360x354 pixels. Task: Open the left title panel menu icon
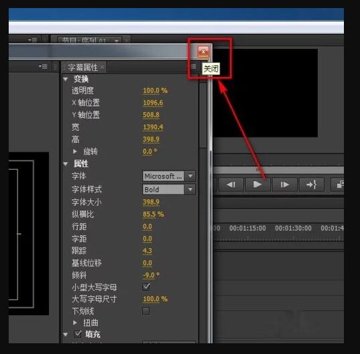(43, 66)
